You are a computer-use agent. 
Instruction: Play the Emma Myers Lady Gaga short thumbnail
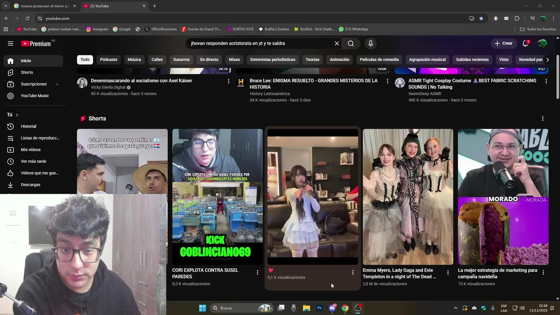[x=408, y=196]
